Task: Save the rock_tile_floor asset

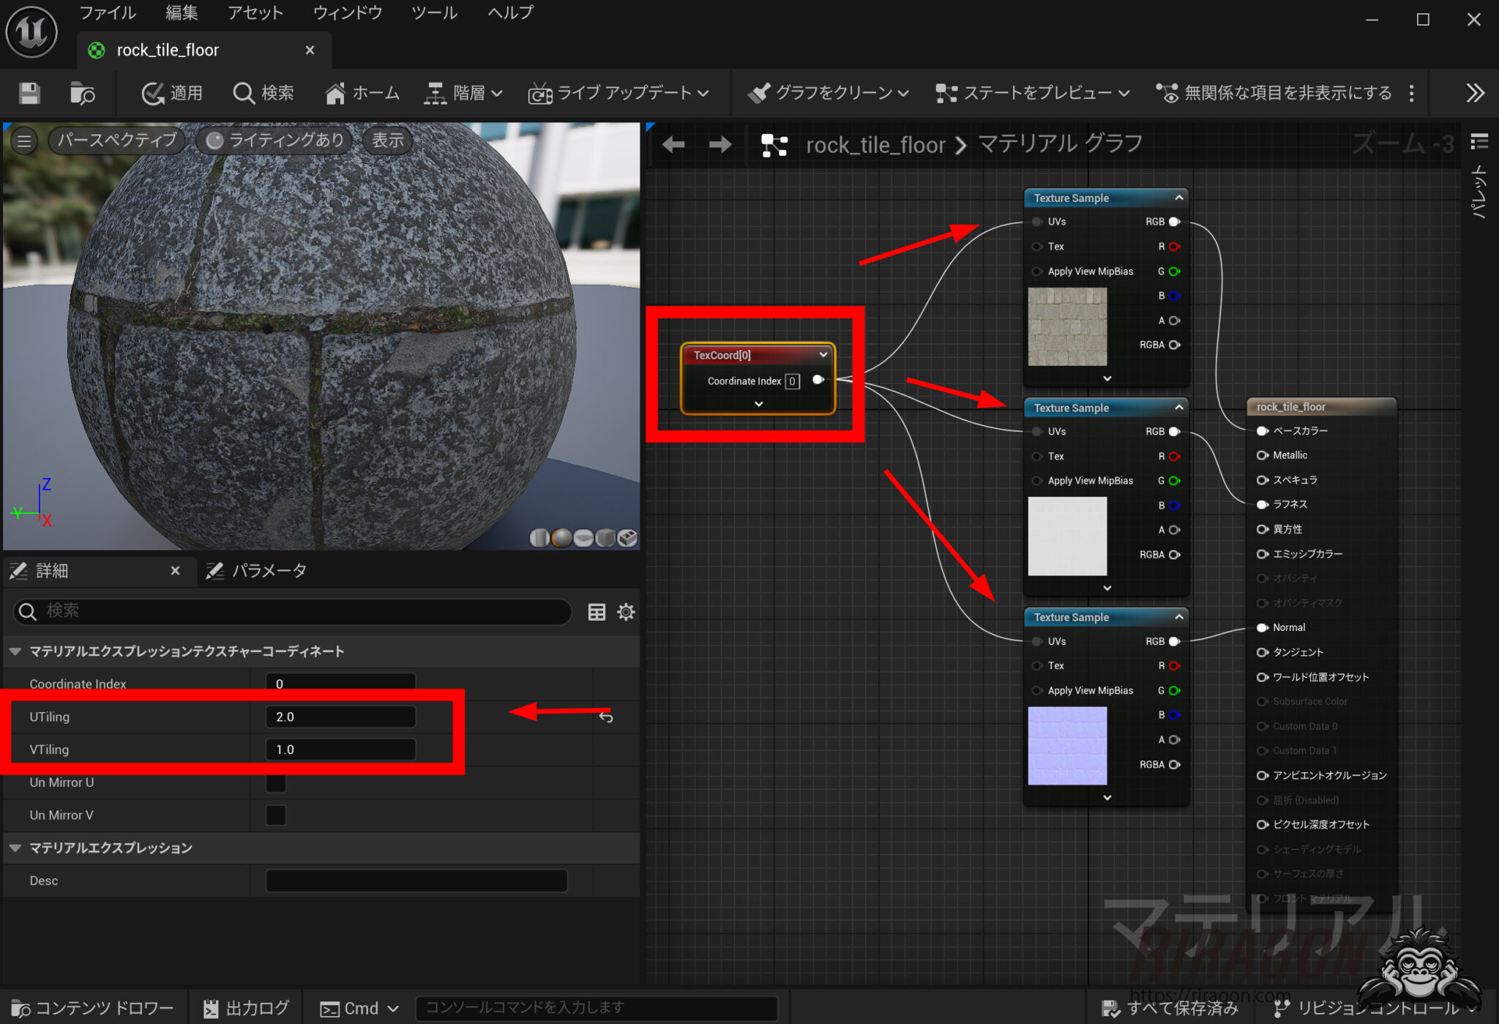Action: (29, 93)
